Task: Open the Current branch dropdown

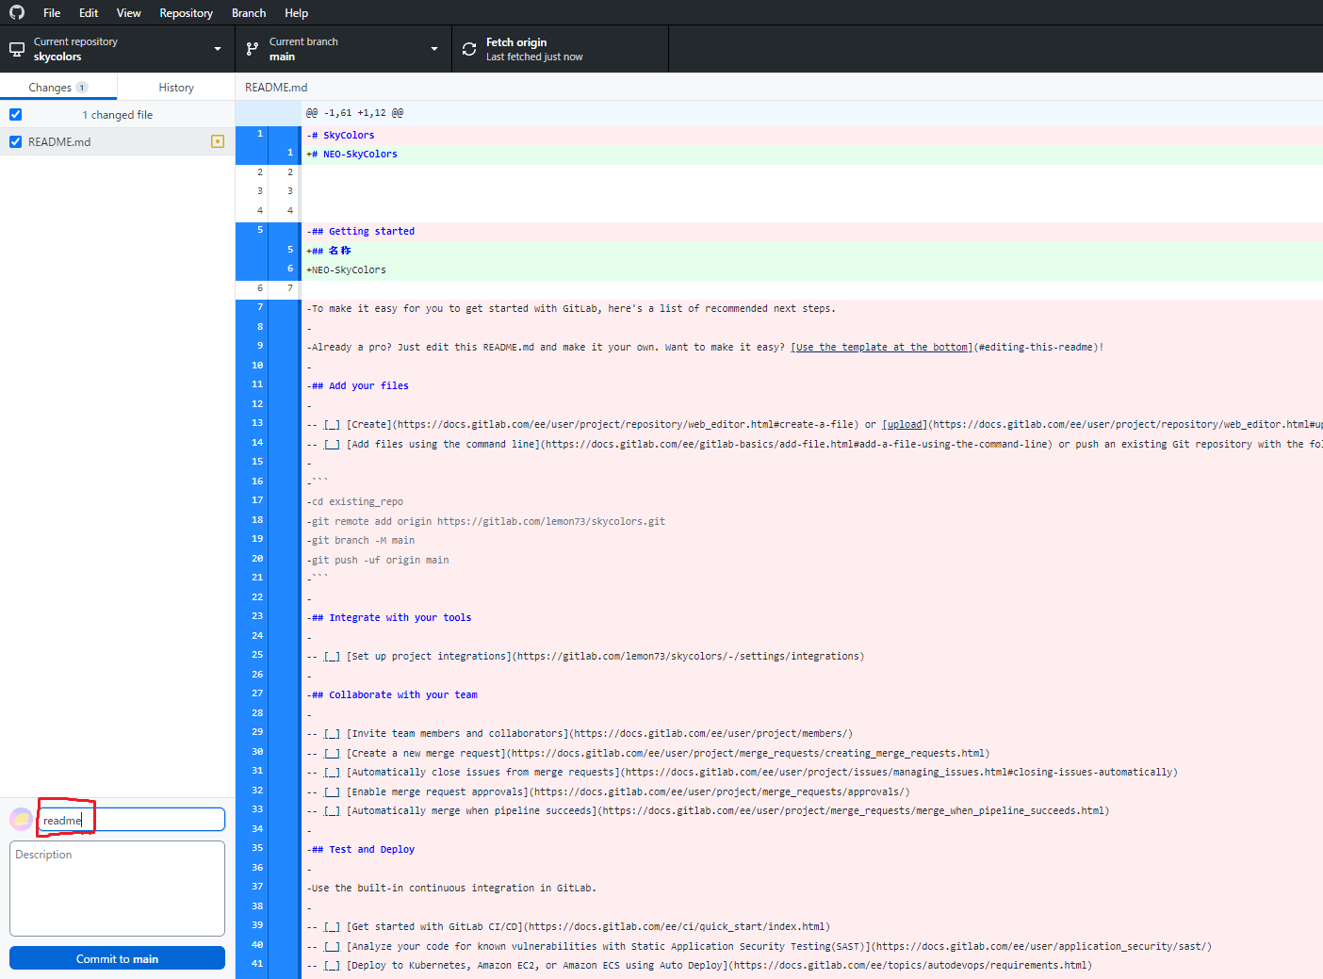Action: pos(433,48)
